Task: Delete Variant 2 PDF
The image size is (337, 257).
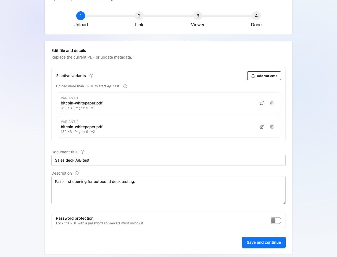Action: point(272,127)
